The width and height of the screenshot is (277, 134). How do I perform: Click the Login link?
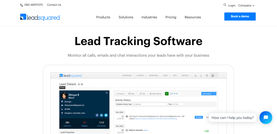tap(232, 5)
